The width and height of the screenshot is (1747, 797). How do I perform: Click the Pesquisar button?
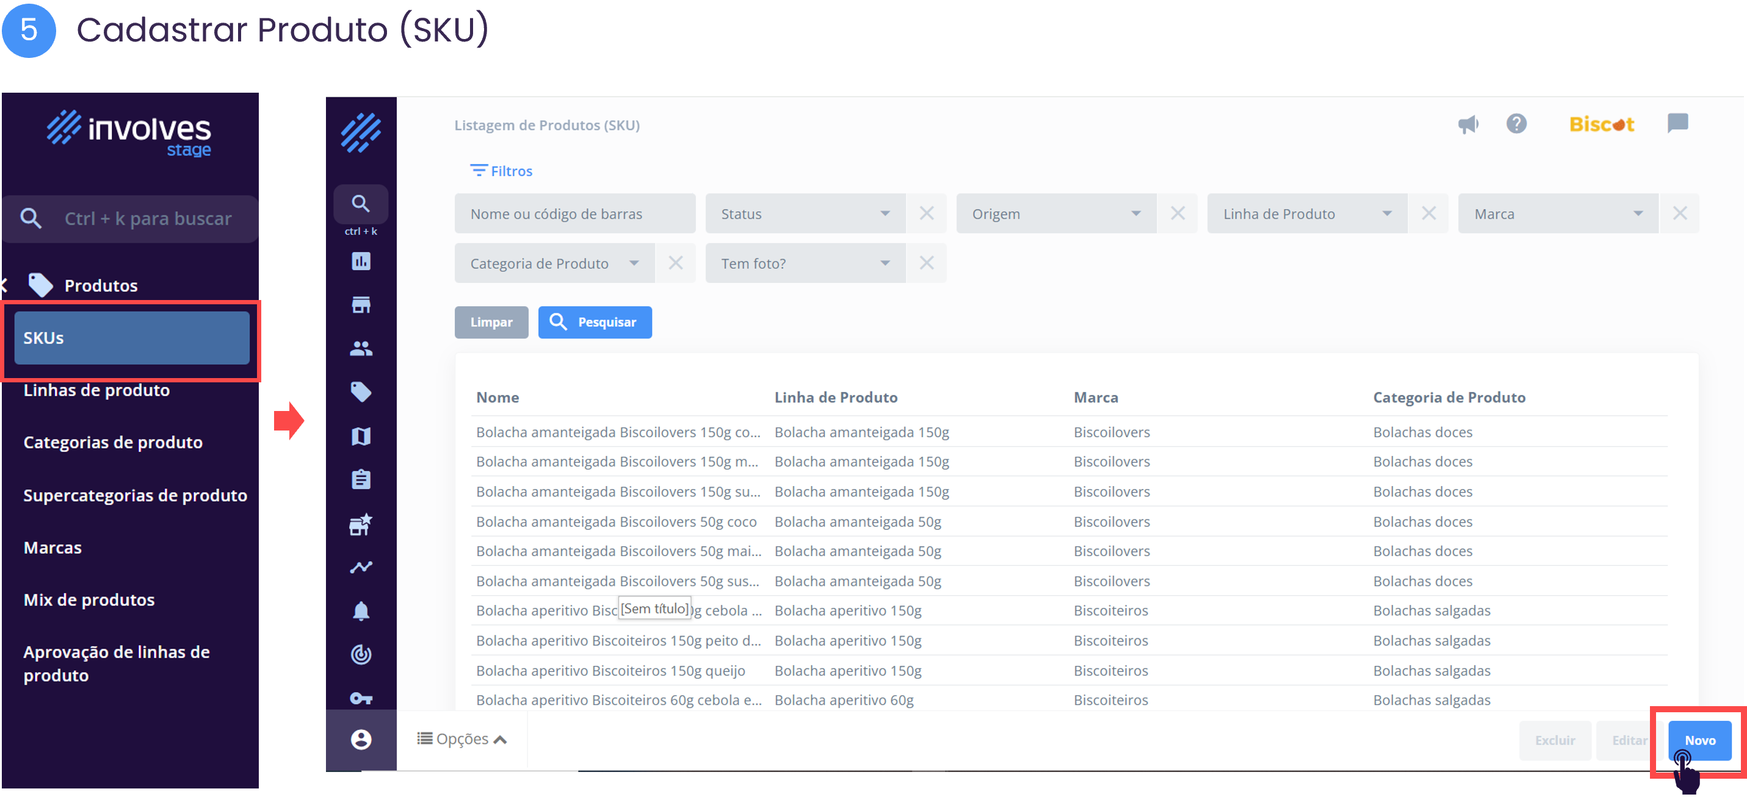(x=595, y=322)
